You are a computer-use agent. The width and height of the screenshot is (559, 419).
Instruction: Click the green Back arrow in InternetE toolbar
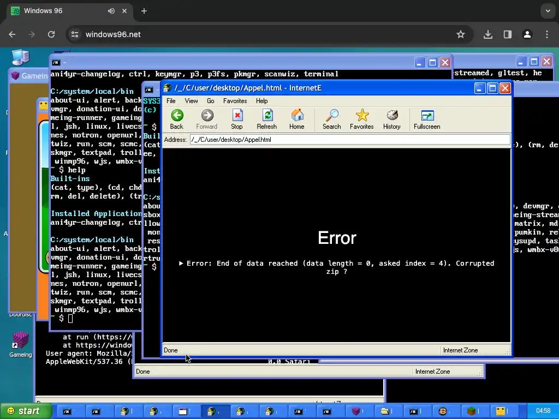177,116
